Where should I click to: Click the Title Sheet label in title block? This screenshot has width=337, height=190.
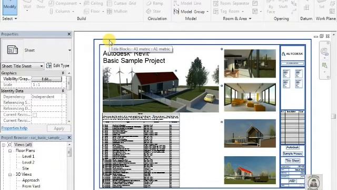click(x=293, y=160)
